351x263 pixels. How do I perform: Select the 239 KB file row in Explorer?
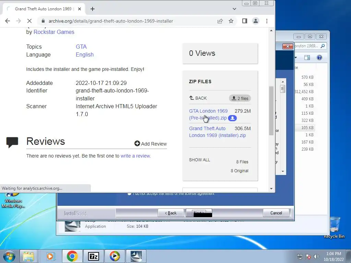[305, 149]
